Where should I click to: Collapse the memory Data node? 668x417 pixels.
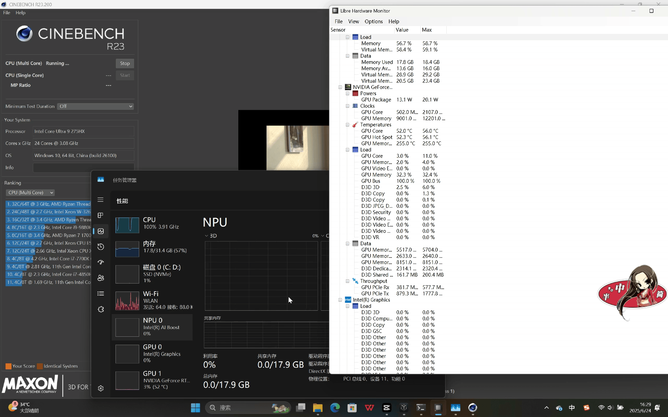(347, 56)
